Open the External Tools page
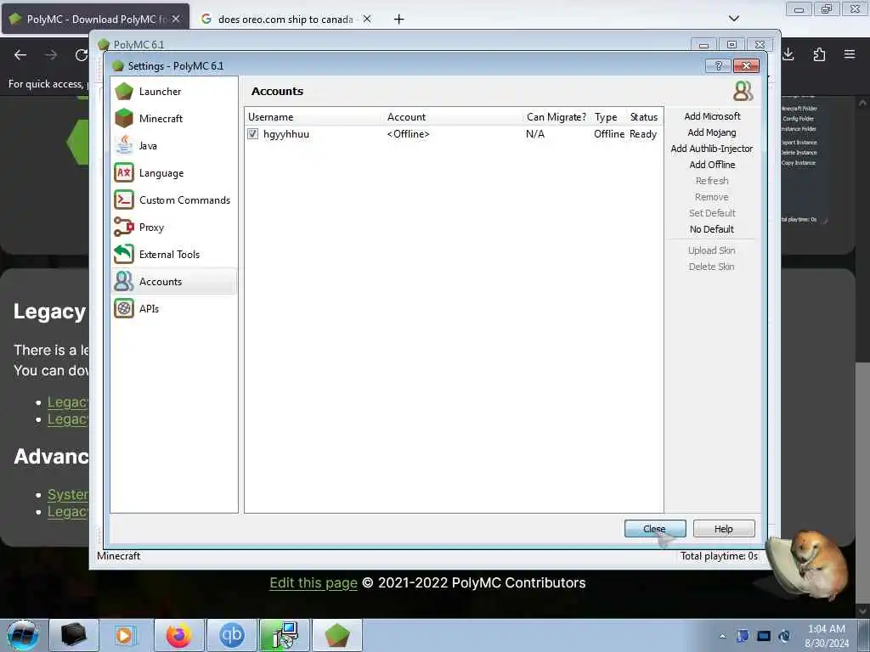 tap(173, 255)
